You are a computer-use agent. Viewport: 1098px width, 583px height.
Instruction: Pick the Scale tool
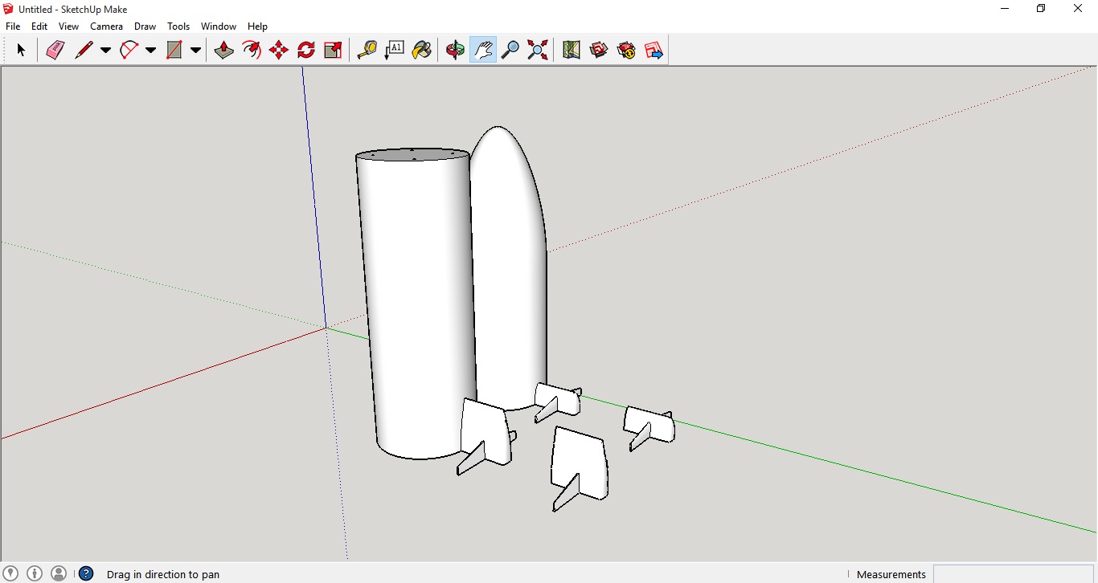click(334, 51)
